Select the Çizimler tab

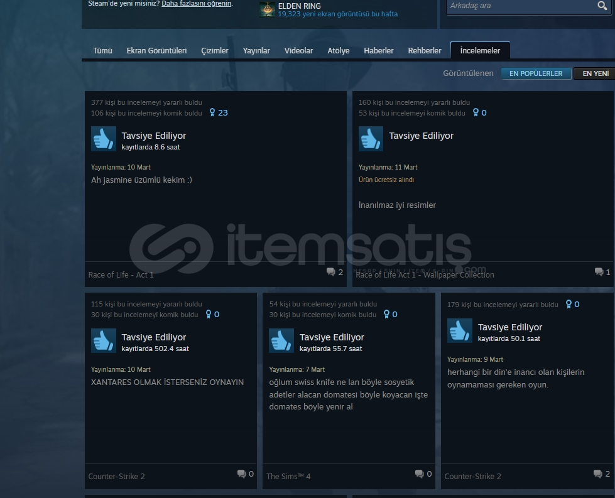click(215, 51)
